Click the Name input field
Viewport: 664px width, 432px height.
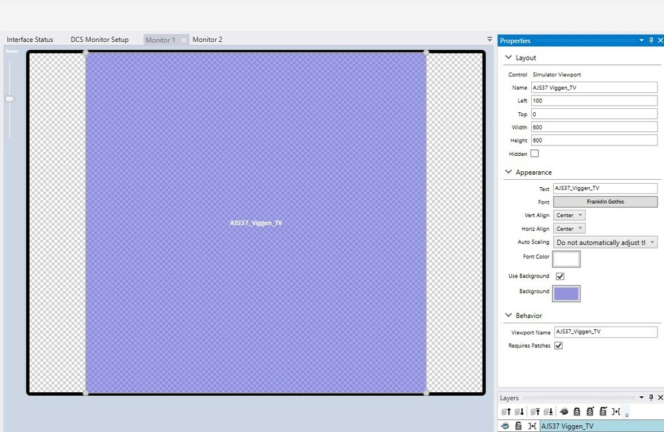[x=594, y=88]
